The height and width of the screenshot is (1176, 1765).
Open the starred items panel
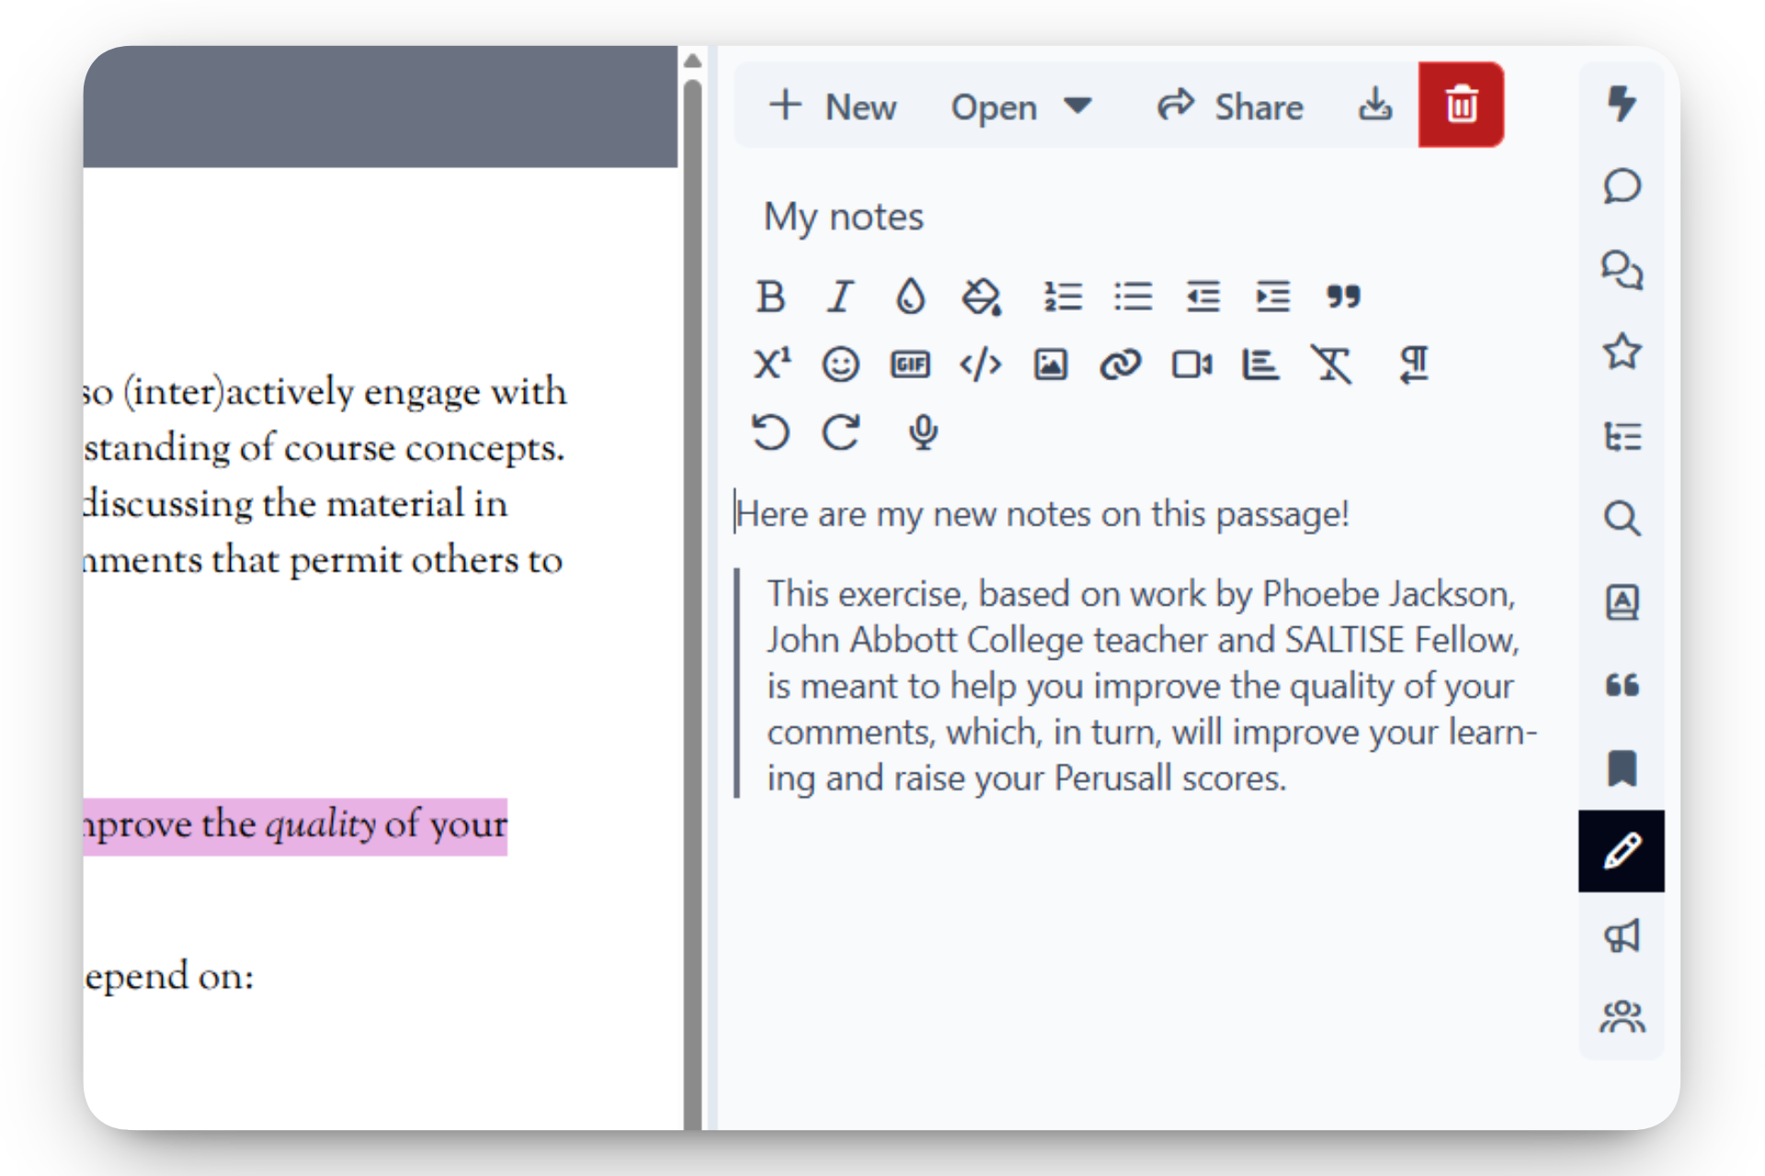(x=1622, y=352)
